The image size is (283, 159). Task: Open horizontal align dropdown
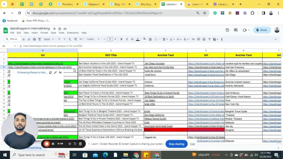(165, 39)
